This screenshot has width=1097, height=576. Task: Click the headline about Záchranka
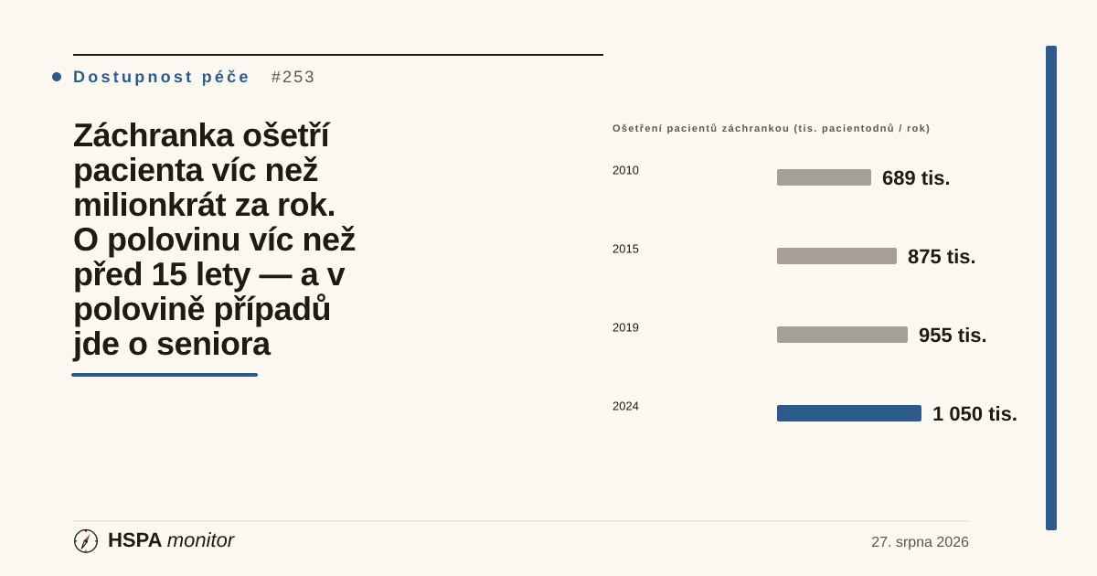pos(215,240)
